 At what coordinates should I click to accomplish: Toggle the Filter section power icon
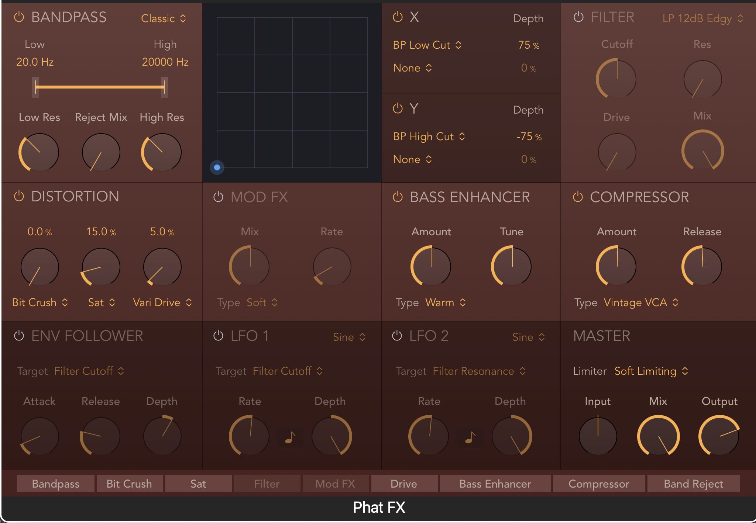pos(579,17)
